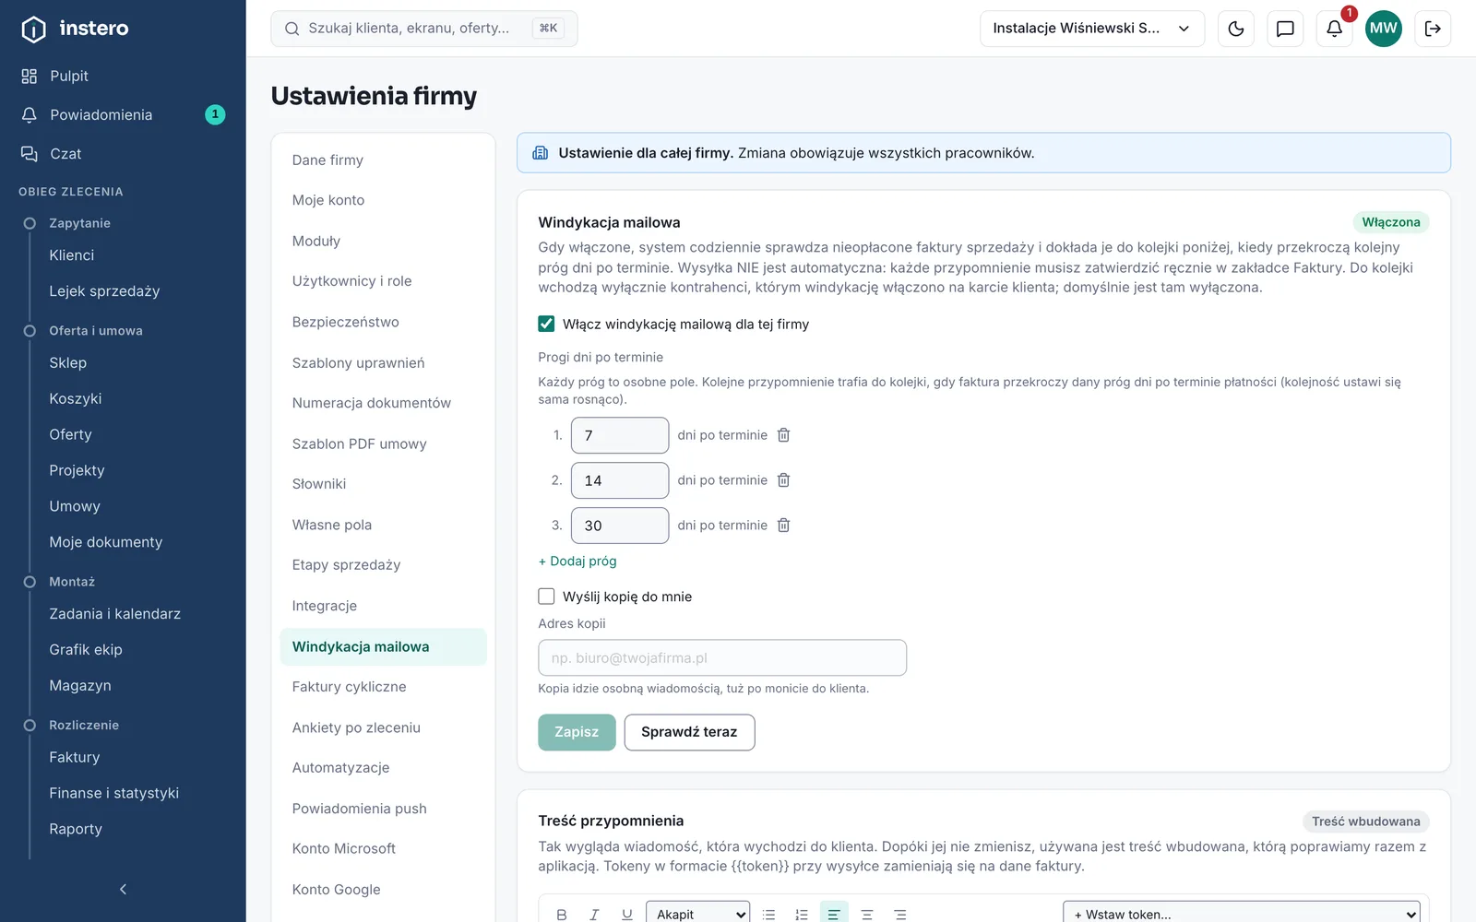Open MW user avatar
Screen dimensions: 1476x922
tap(1383, 29)
